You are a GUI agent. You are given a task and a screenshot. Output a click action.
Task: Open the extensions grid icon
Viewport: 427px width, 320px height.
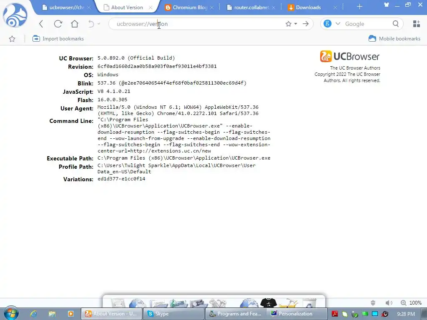417,24
